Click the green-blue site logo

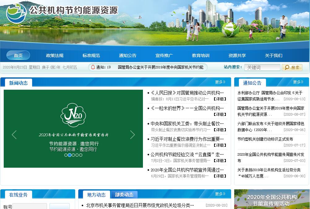click(x=16, y=13)
